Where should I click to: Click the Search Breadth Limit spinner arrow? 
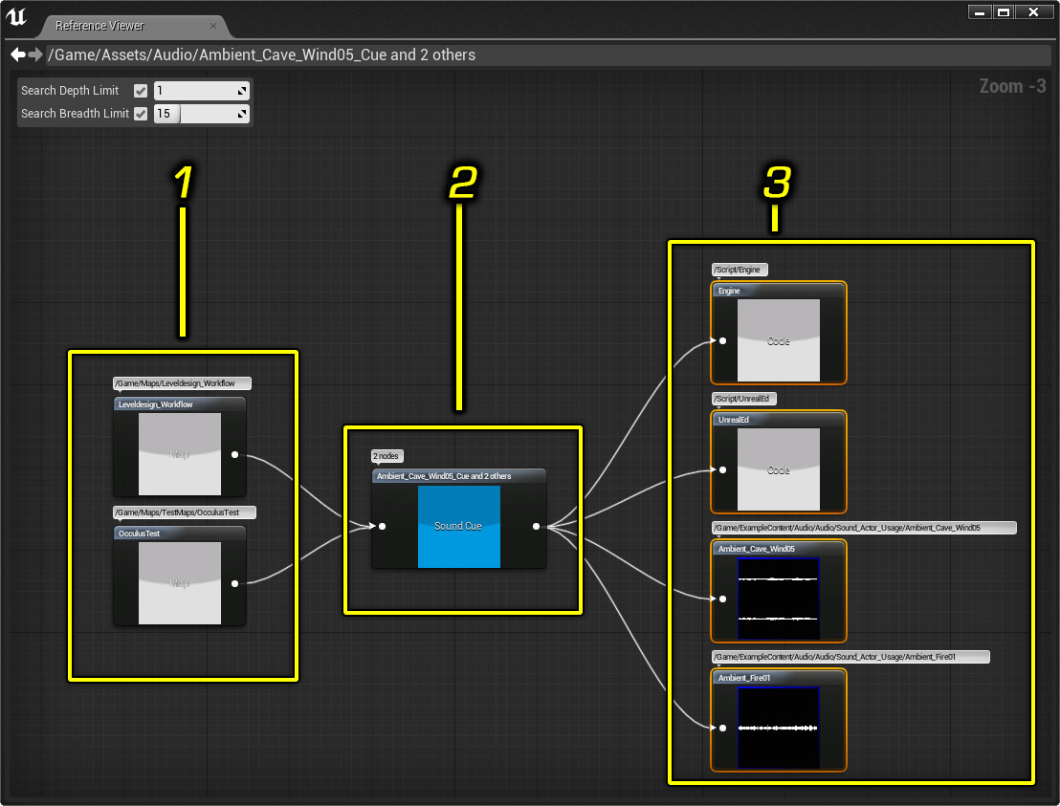coord(243,114)
